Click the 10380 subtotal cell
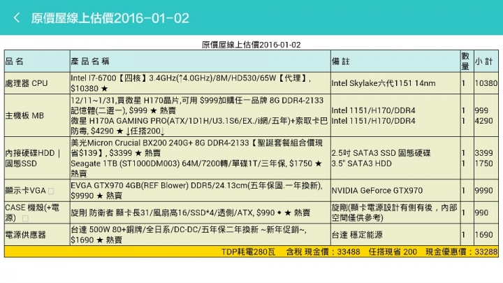This screenshot has height=283, width=503. (486, 83)
